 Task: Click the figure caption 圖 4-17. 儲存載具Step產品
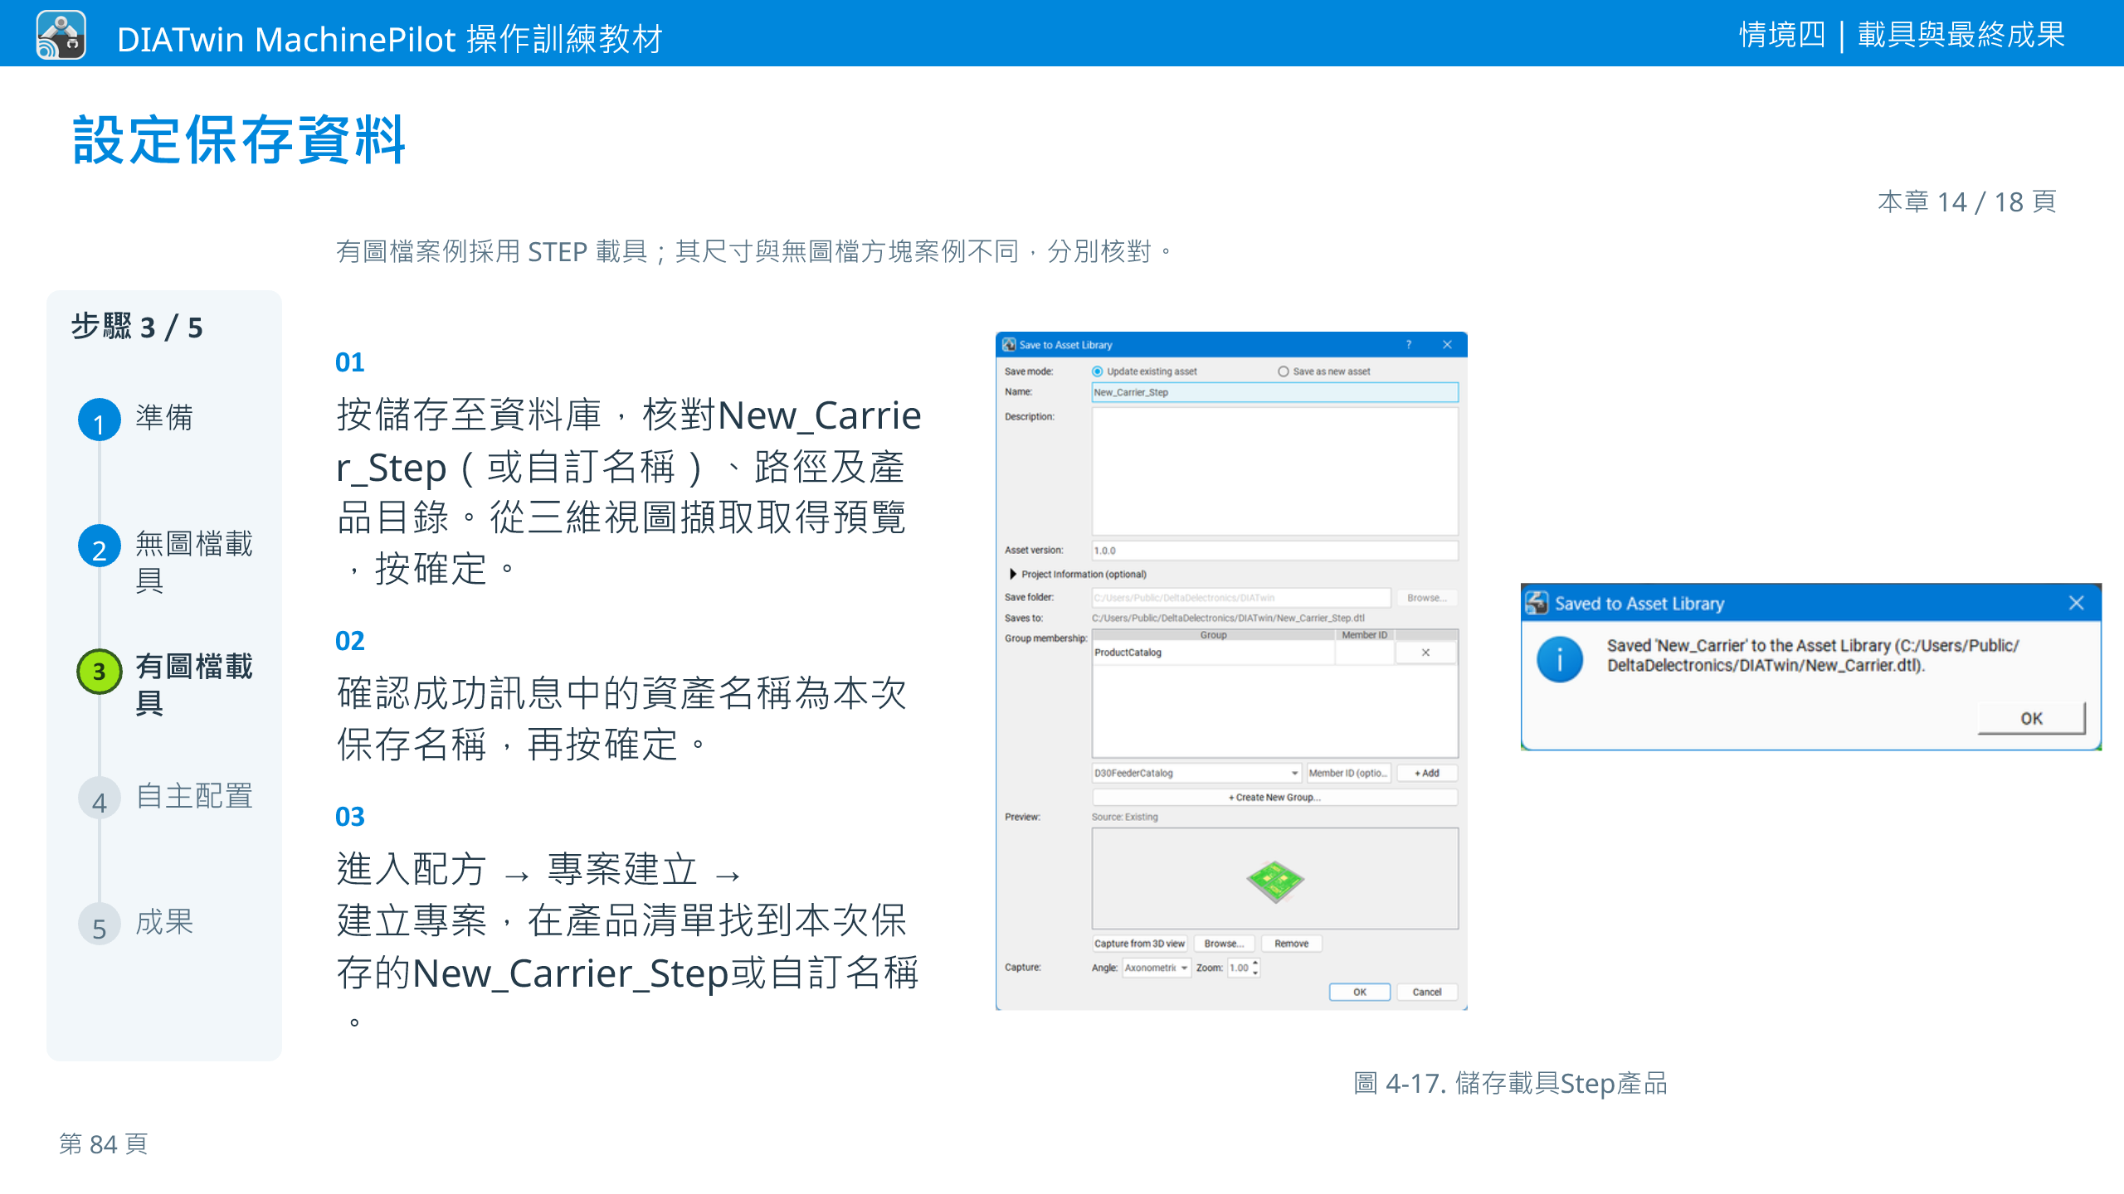click(x=1510, y=1083)
